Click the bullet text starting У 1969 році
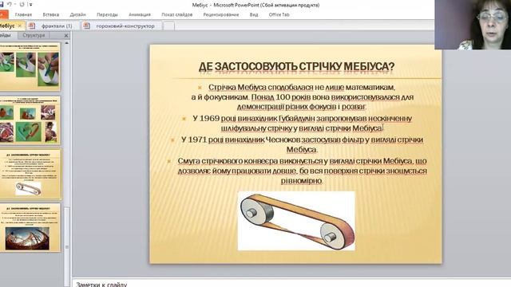Image resolution: width=511 pixels, height=287 pixels. tap(302, 123)
